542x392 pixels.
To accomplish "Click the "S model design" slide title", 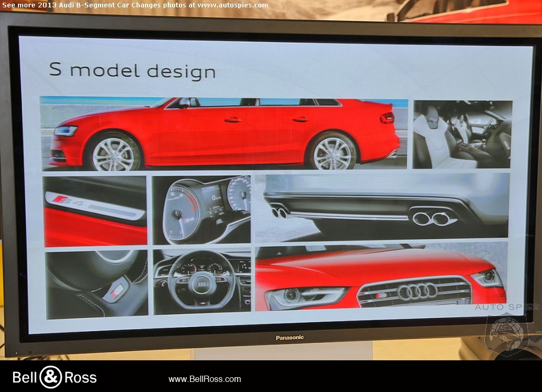I will (x=132, y=71).
